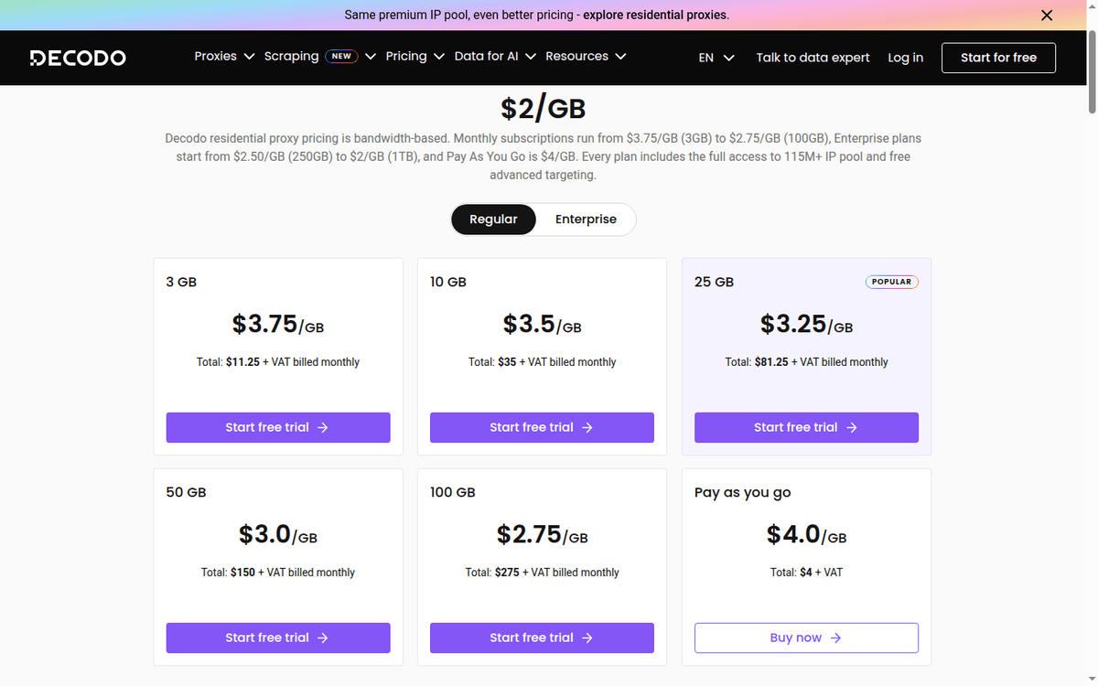Open the Proxies menu
Viewport: 1098px width, 686px height.
(216, 56)
